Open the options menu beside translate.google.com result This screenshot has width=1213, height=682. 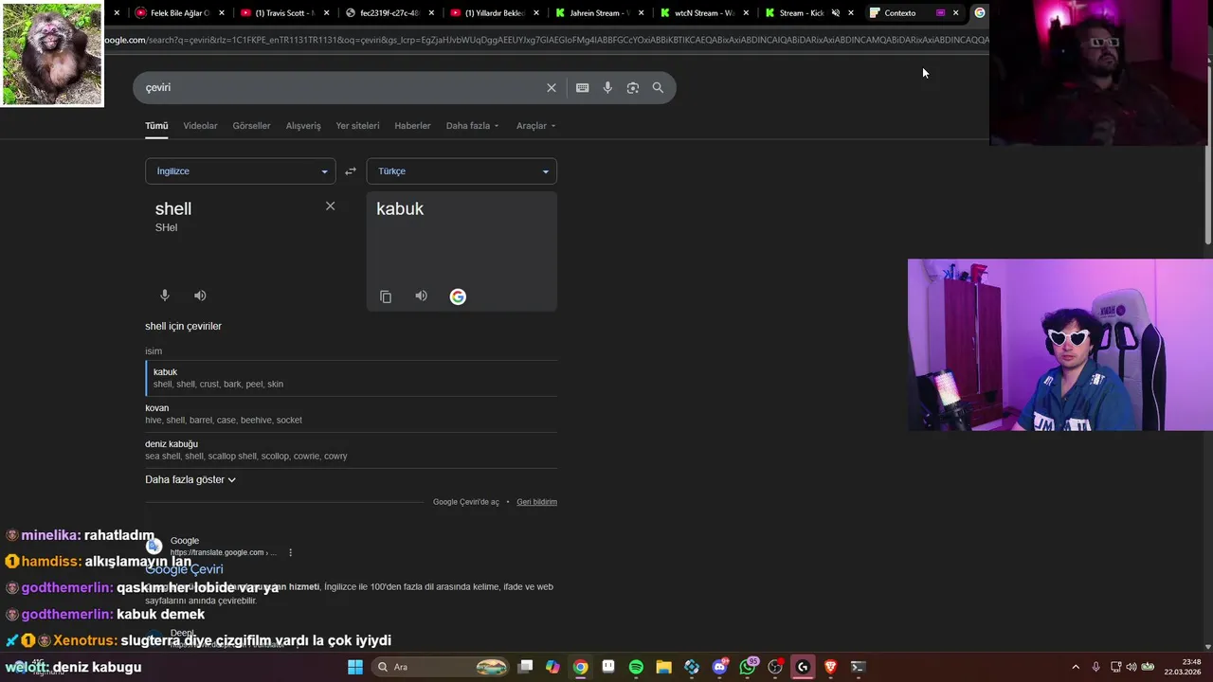tap(291, 552)
